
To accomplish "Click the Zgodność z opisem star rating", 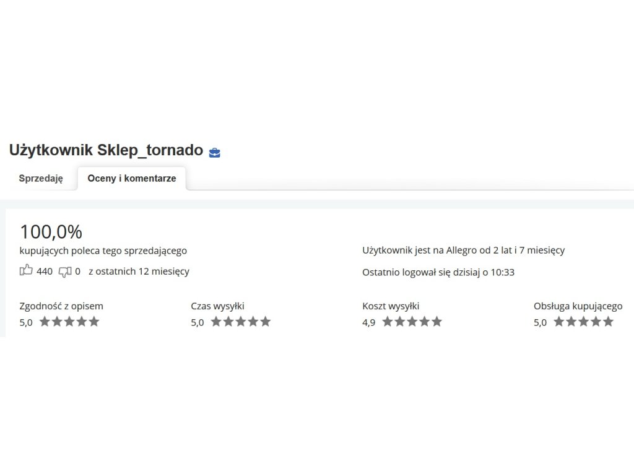I will [x=69, y=322].
